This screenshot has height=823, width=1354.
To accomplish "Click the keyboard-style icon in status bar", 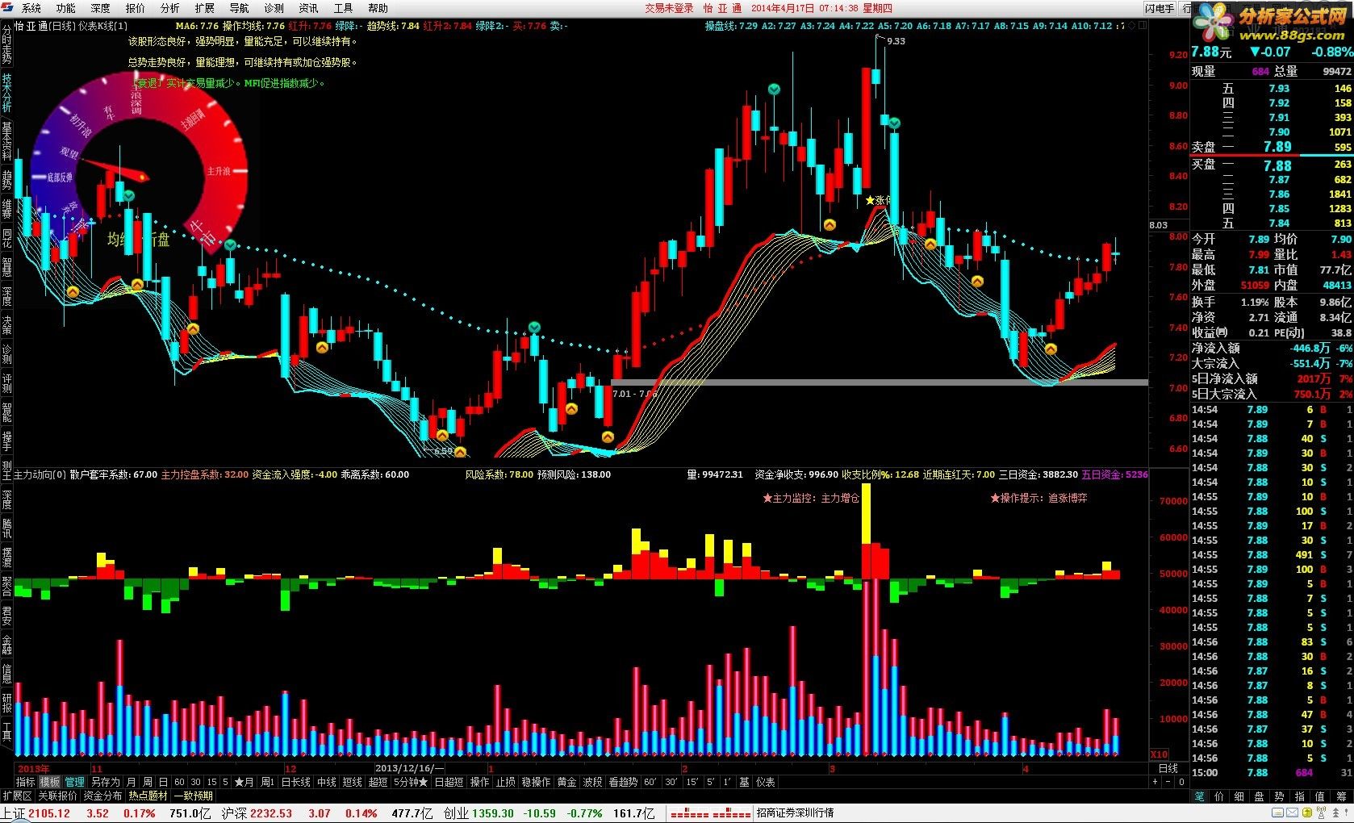I will coord(1277,813).
